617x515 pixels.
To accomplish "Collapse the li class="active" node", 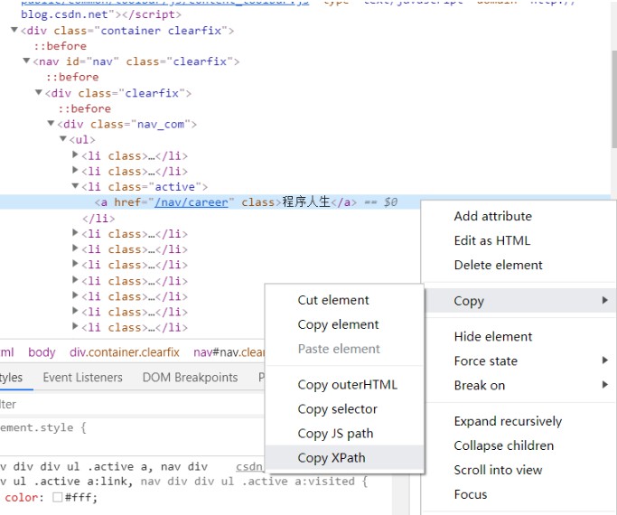I will (x=75, y=186).
